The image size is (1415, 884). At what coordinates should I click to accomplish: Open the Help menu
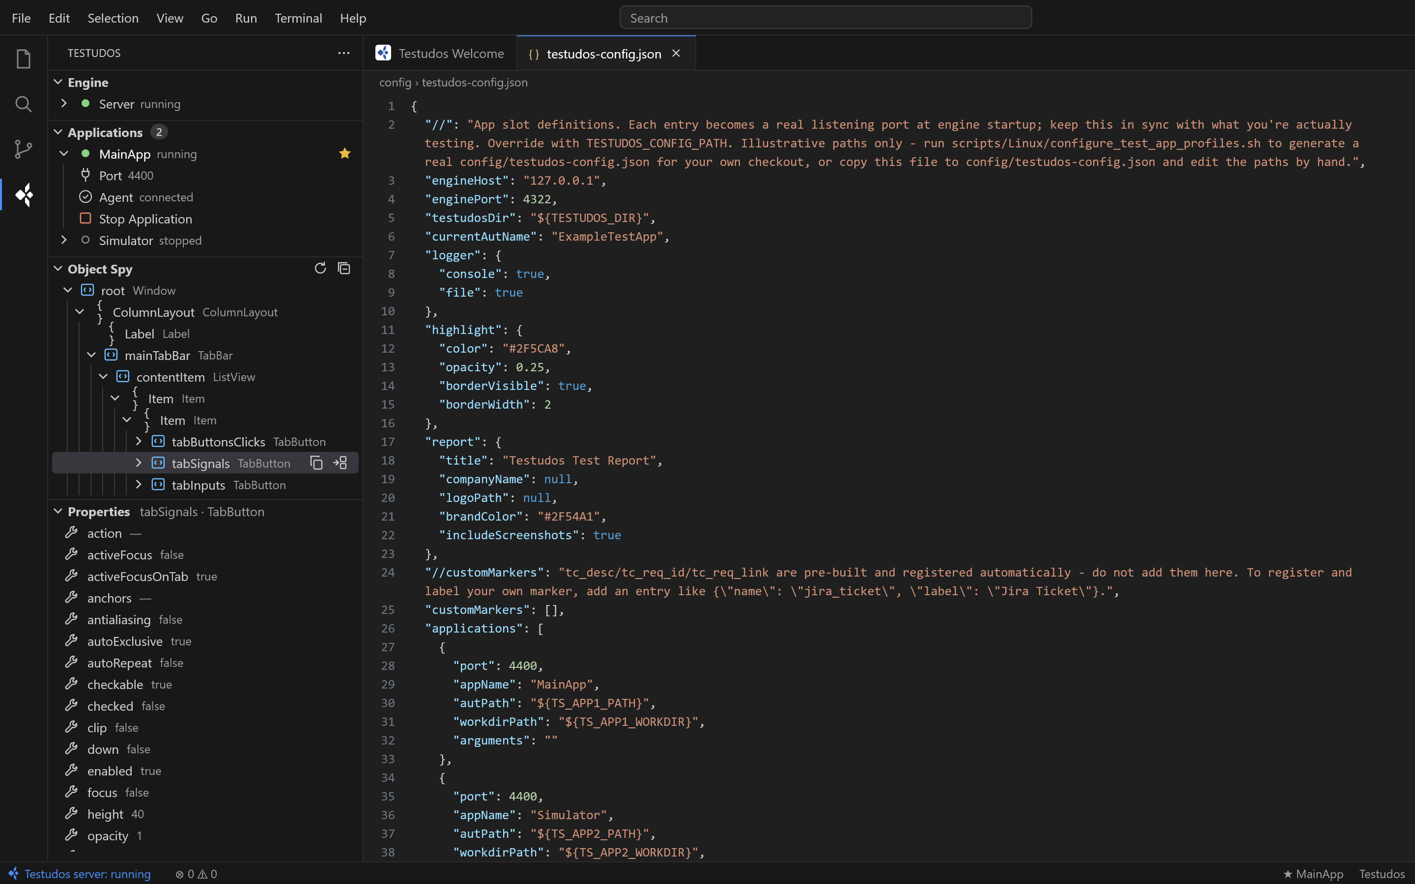coord(353,18)
